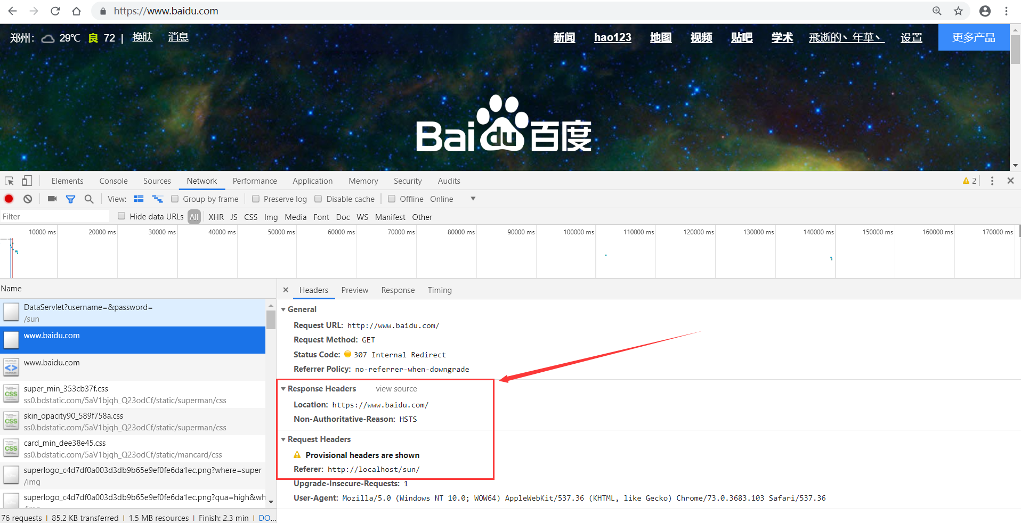Stop recording network log red button
The height and width of the screenshot is (523, 1021).
(9, 199)
